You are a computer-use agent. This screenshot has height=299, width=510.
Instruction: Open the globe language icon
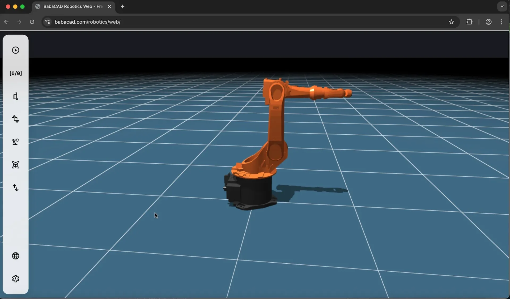tap(16, 256)
